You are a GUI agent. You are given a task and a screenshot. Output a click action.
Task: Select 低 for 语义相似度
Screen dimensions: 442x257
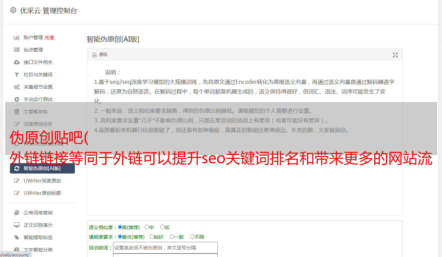coord(162,227)
